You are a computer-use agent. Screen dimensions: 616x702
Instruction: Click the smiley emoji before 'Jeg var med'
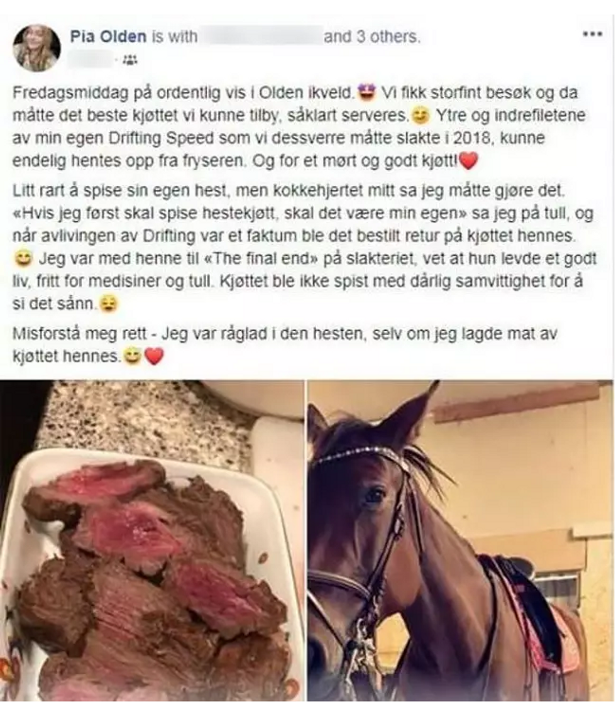click(23, 258)
